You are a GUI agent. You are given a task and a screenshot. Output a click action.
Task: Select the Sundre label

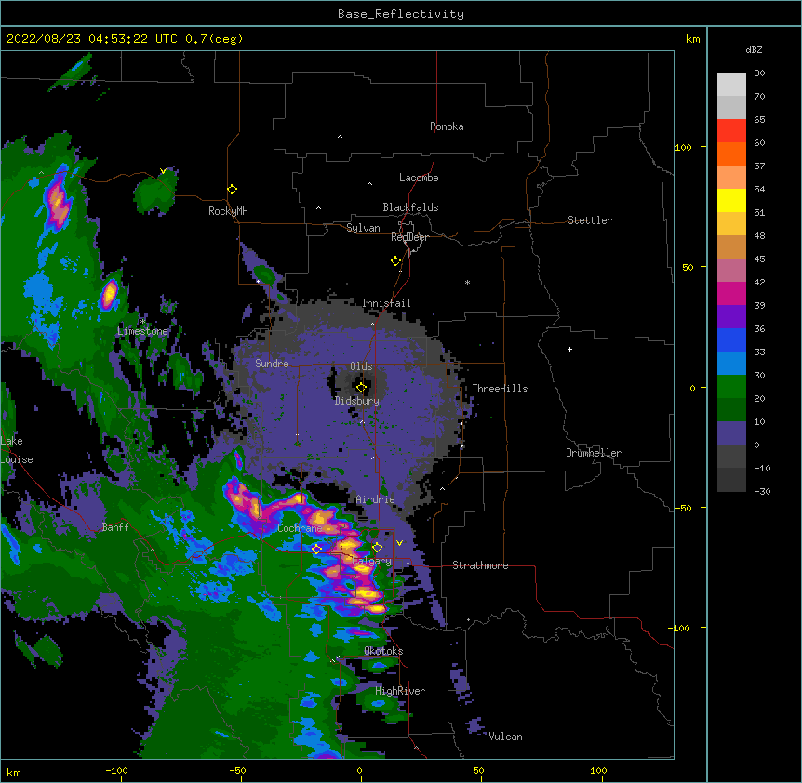pos(272,364)
